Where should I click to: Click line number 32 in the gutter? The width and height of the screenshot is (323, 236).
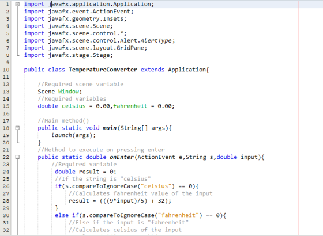[6, 230]
